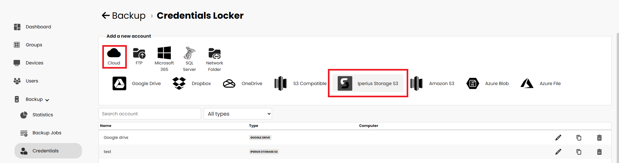Image resolution: width=619 pixels, height=163 pixels.
Task: Duplicate the Google drive account
Action: pyautogui.click(x=579, y=138)
